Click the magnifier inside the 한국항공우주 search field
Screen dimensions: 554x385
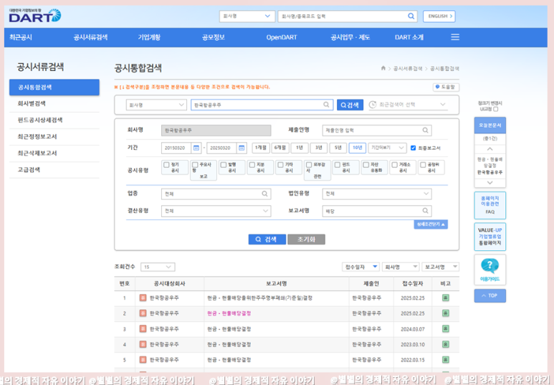tap(326, 105)
